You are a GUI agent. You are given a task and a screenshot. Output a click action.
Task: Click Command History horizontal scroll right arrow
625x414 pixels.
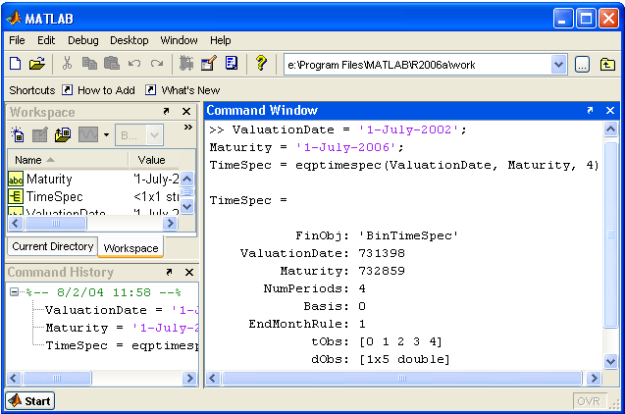[190, 378]
